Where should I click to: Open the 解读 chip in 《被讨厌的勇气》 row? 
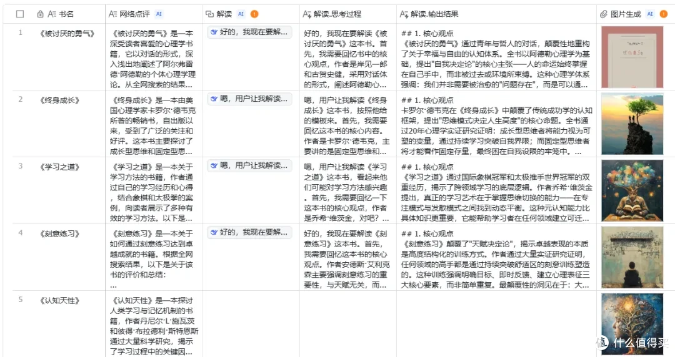point(249,32)
